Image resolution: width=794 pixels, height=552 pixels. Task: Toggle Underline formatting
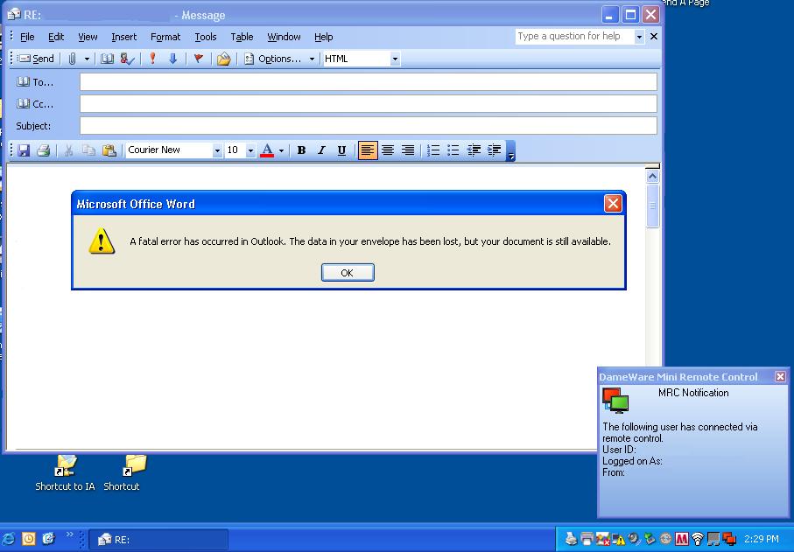point(341,150)
